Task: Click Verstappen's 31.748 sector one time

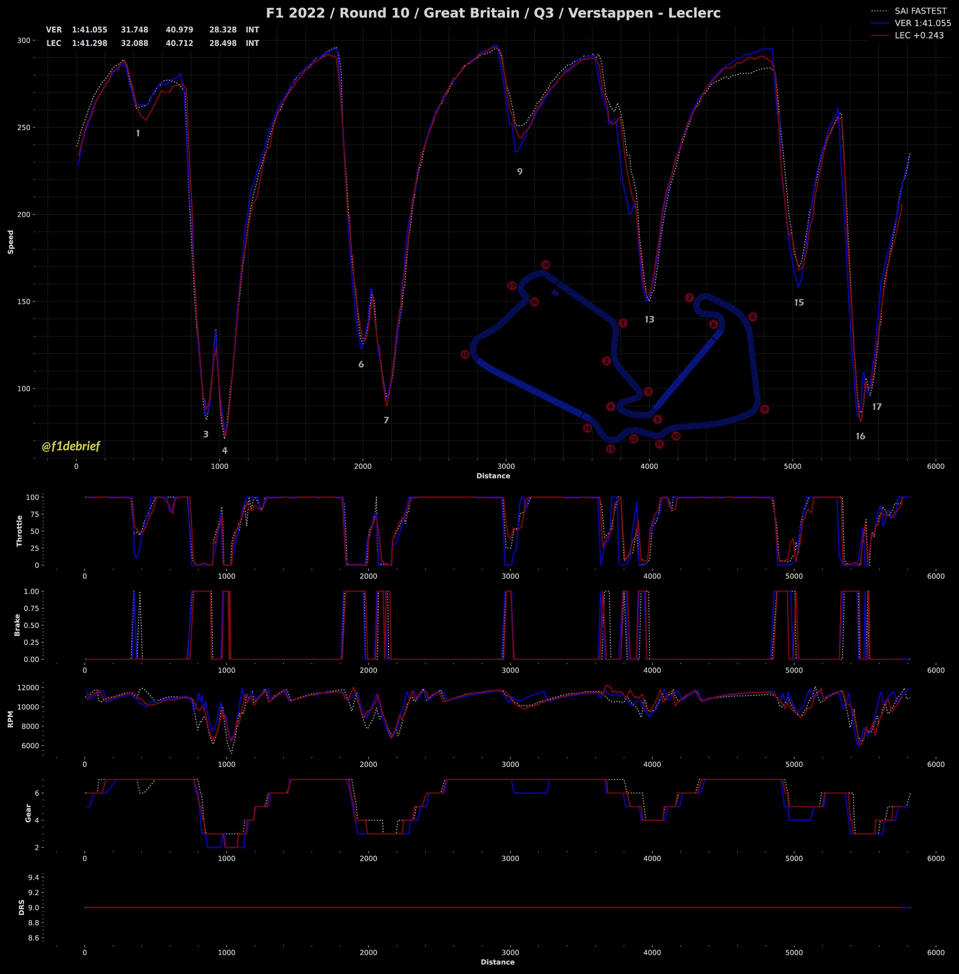Action: [134, 30]
